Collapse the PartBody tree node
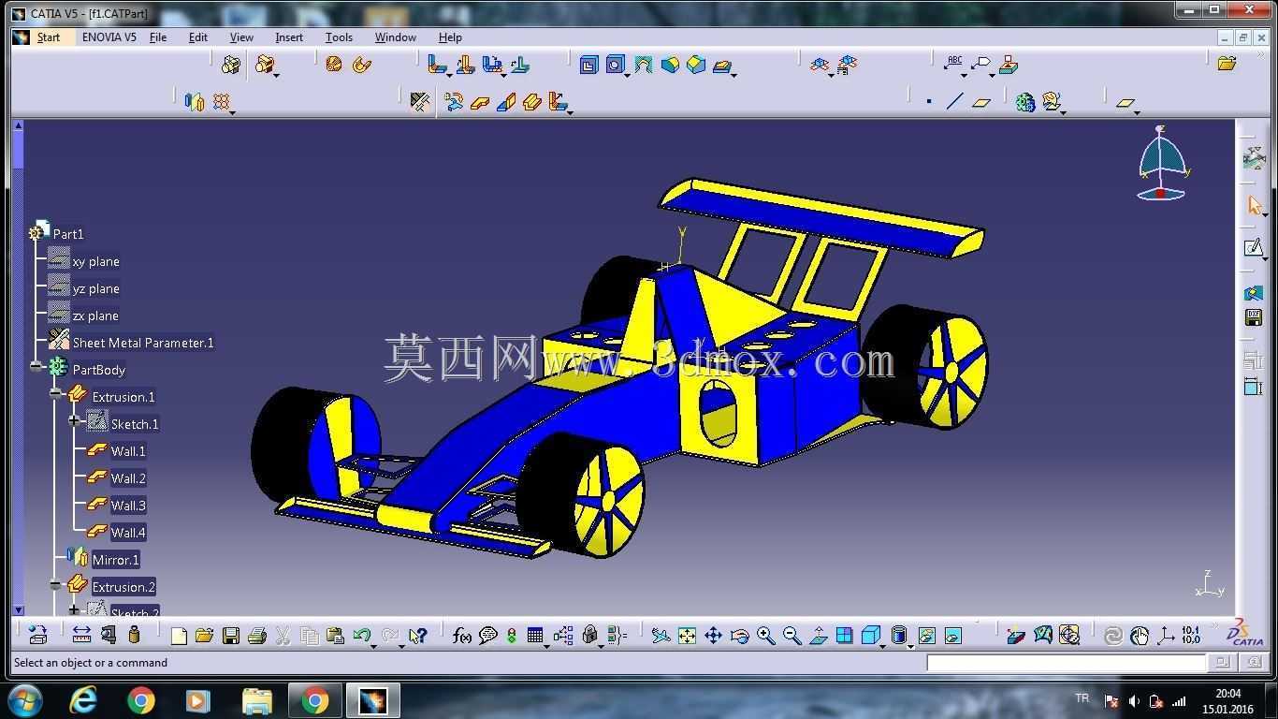1278x719 pixels. coord(36,368)
